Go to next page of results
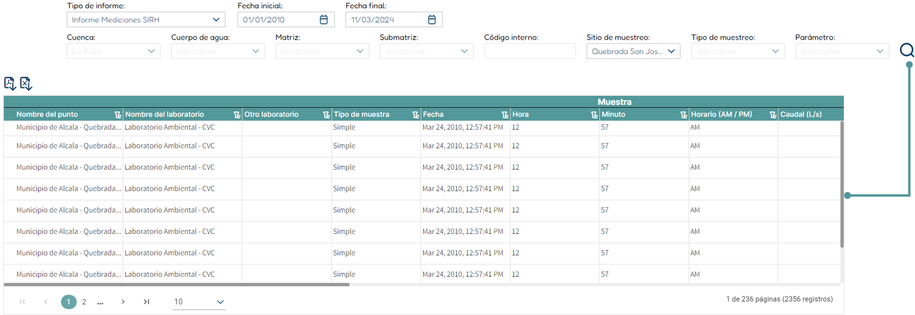 tap(123, 302)
